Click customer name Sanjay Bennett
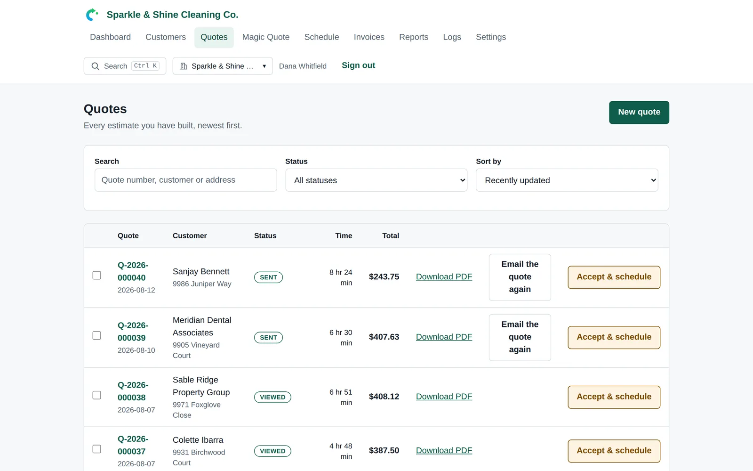 pos(201,271)
